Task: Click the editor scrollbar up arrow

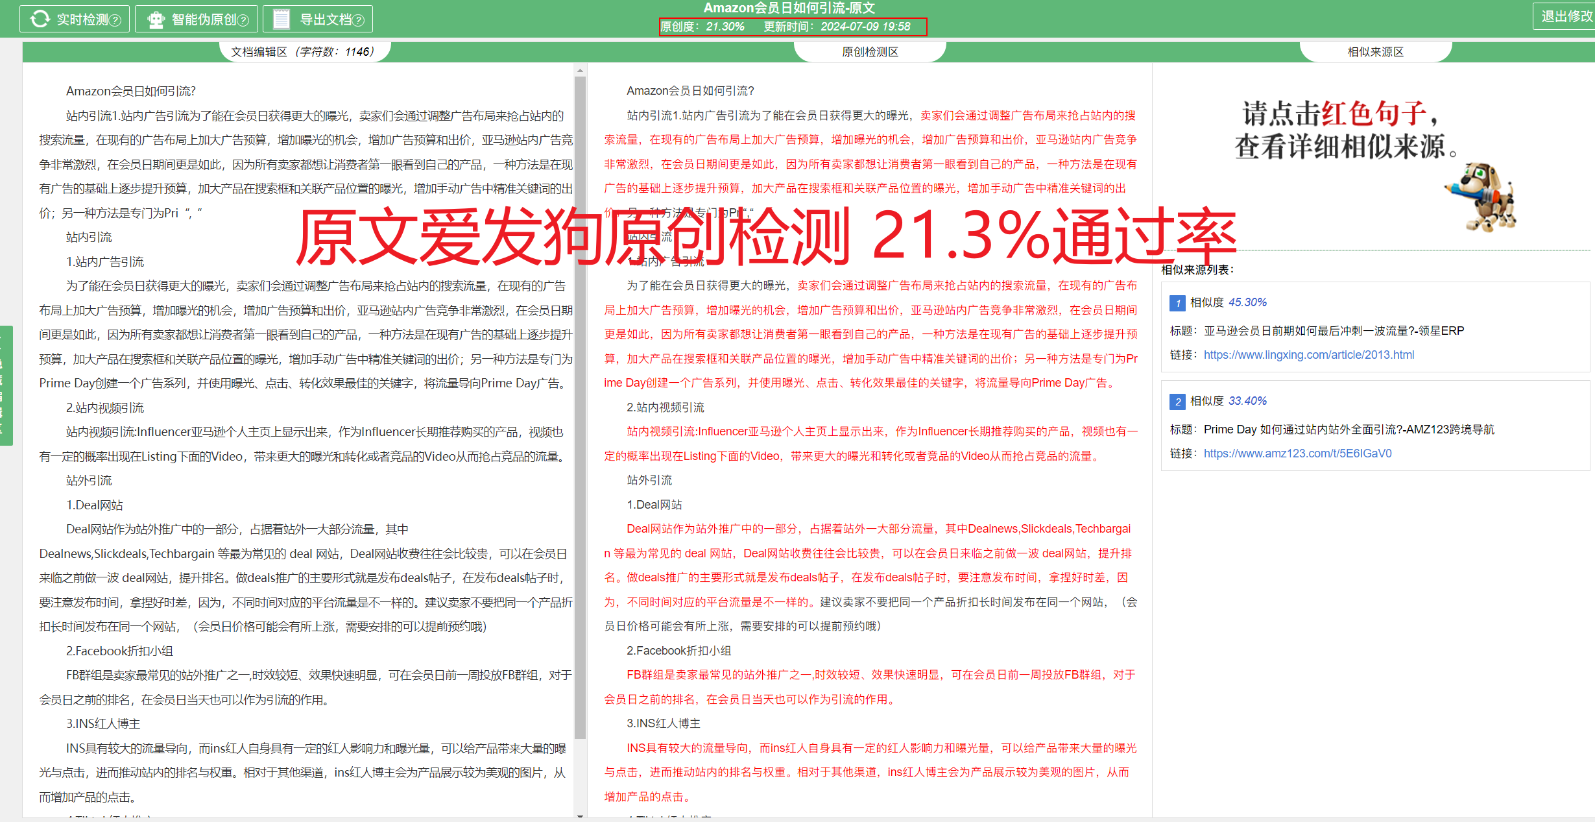Action: tap(581, 70)
